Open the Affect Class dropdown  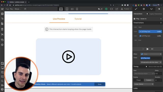[151, 54]
